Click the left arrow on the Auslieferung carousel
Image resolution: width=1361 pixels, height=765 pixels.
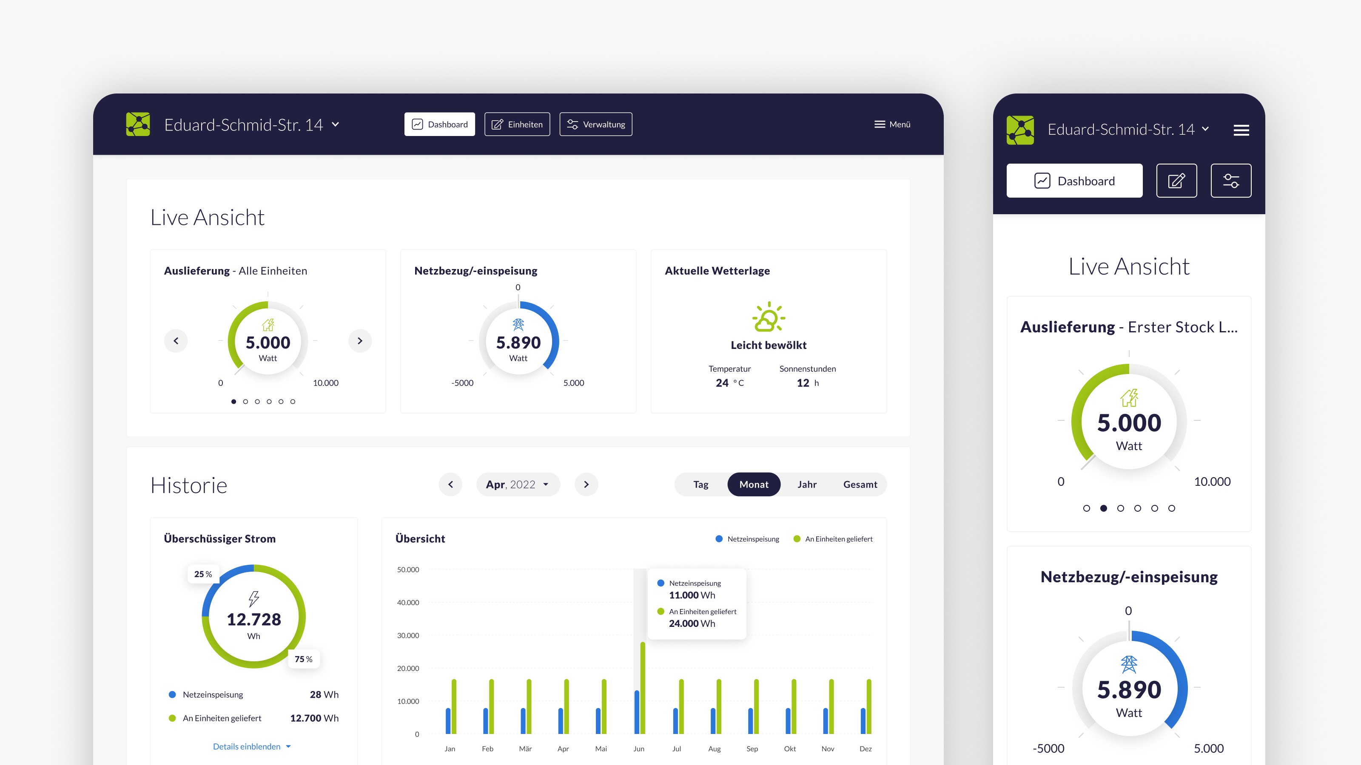(x=176, y=340)
